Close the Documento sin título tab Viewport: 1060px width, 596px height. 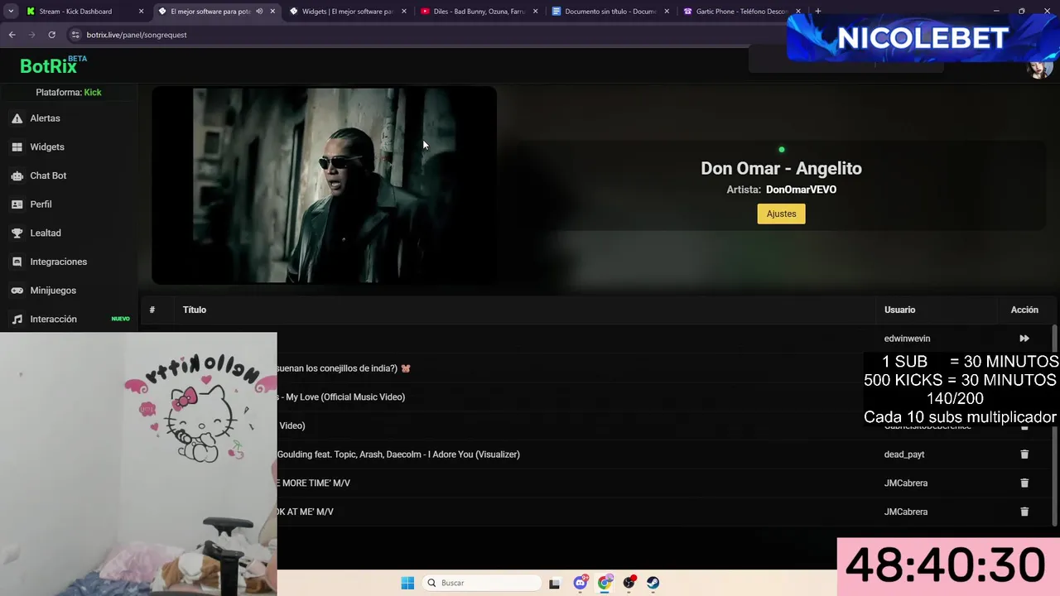click(667, 12)
